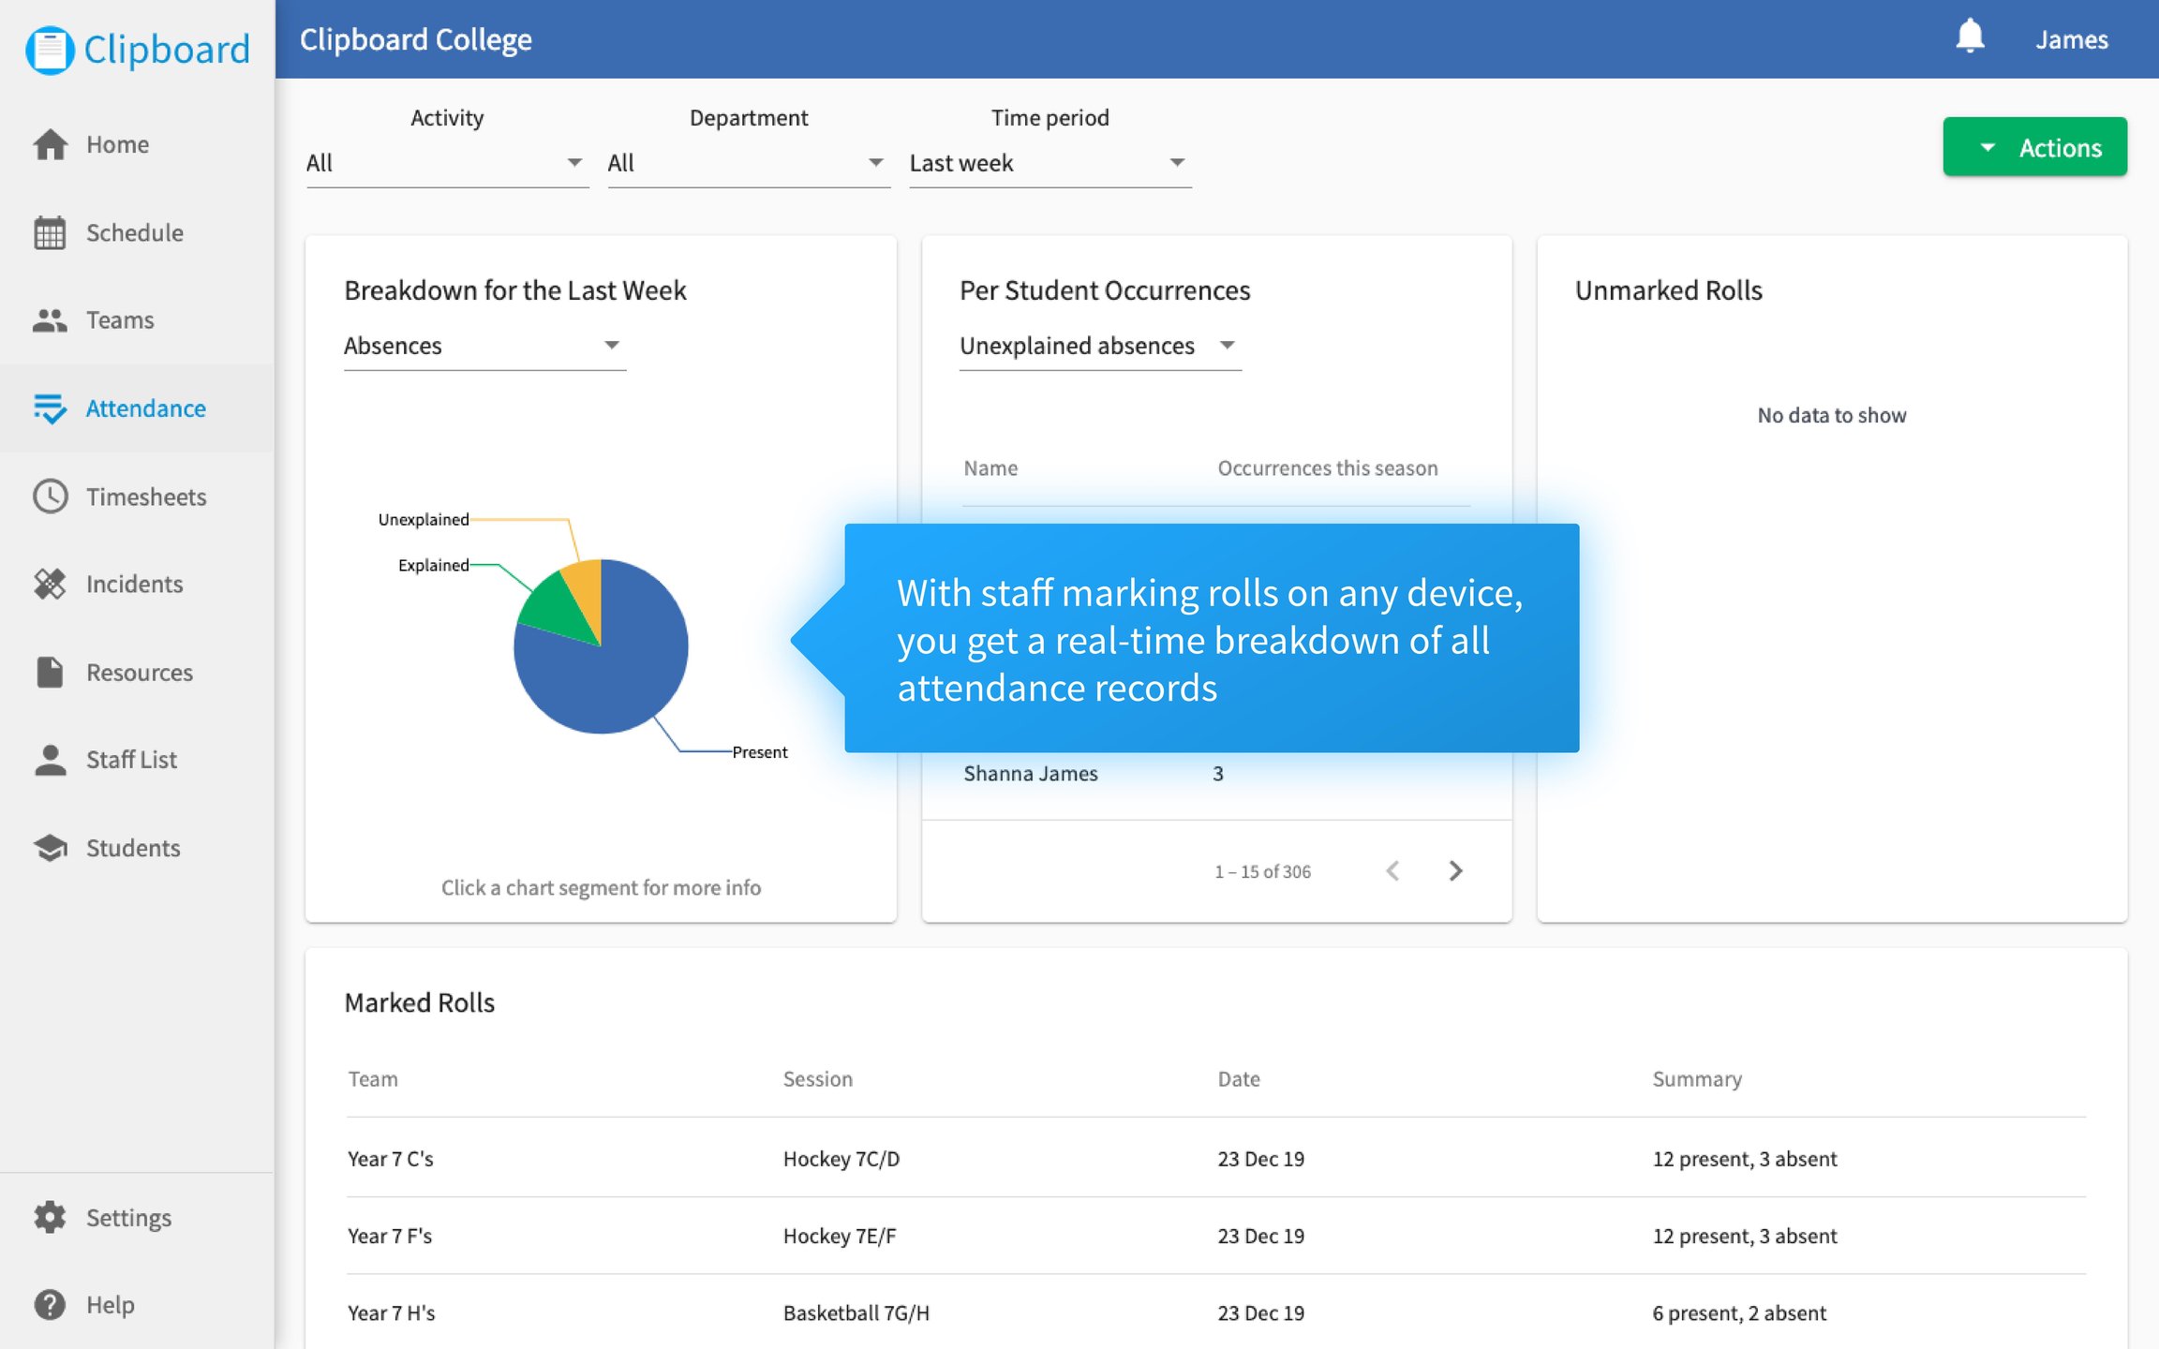Click the notification bell icon

[x=1969, y=37]
